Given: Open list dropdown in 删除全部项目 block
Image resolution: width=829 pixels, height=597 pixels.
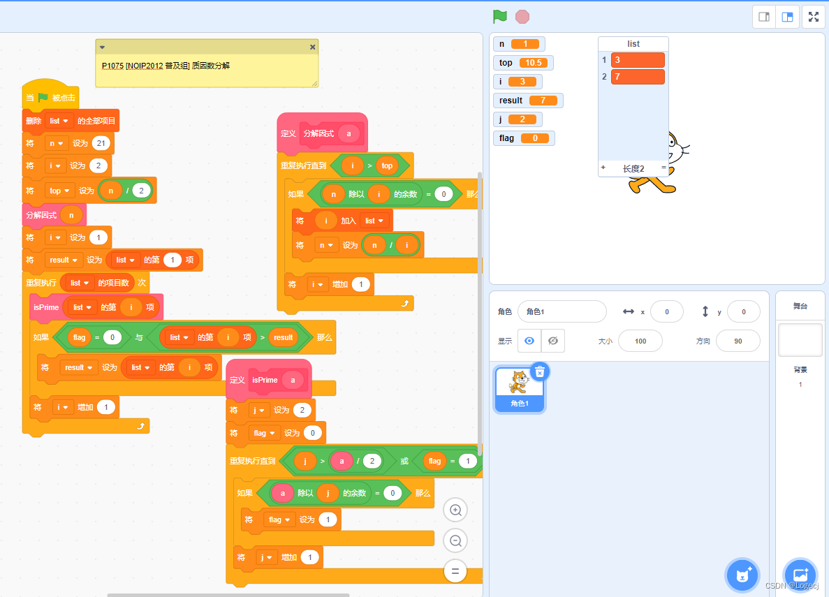Looking at the screenshot, I should click(59, 121).
